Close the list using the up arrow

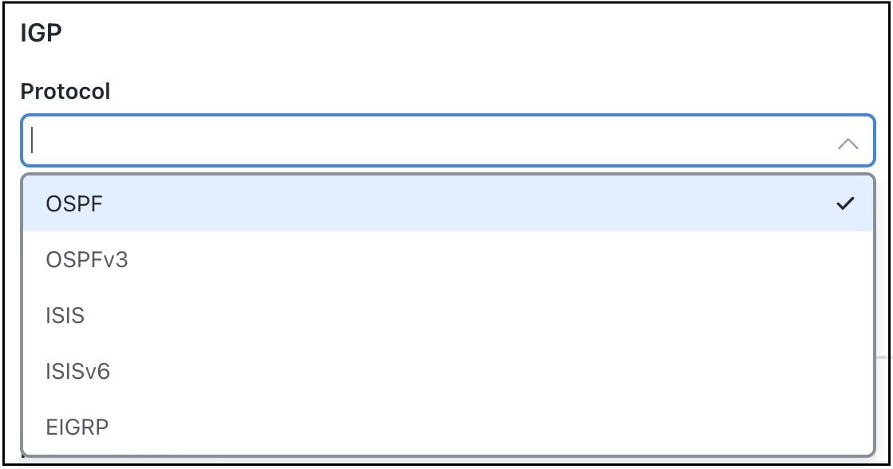click(x=848, y=144)
